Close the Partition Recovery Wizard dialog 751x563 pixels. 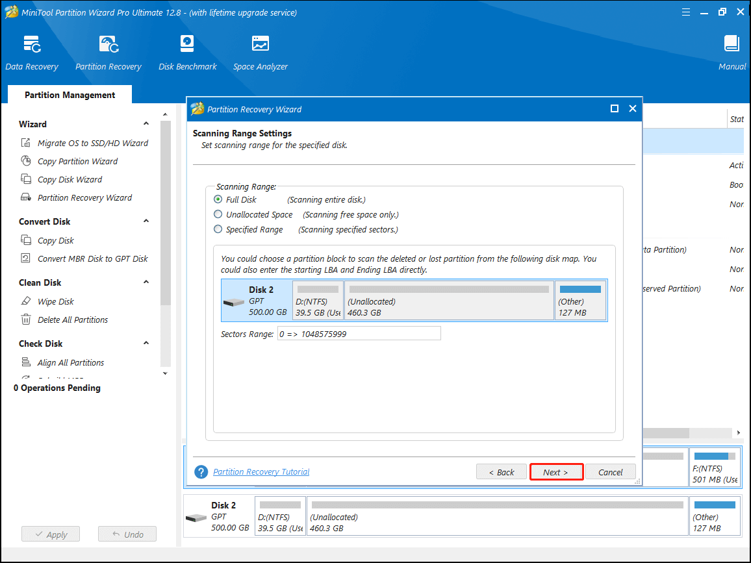pos(632,108)
